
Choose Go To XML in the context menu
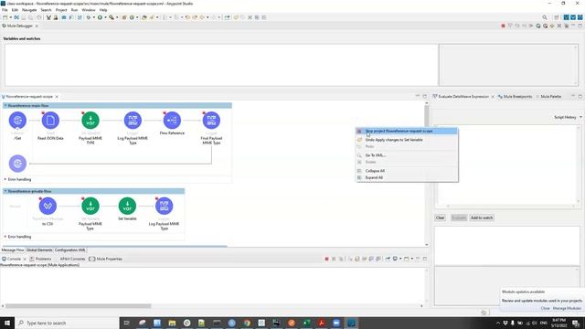407,155
